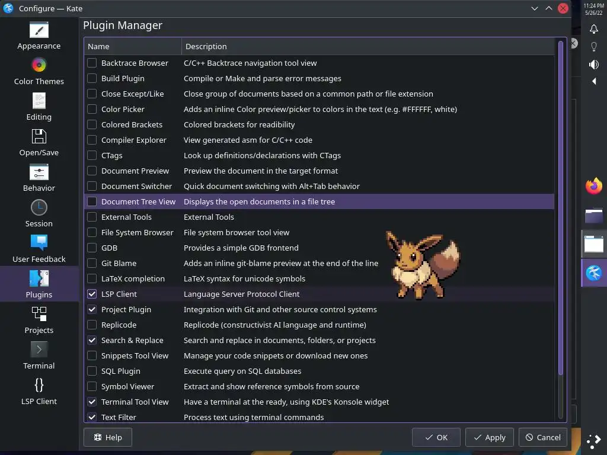607x455 pixels.
Task: Switch to the window task icon above Kate
Action: [x=593, y=243]
